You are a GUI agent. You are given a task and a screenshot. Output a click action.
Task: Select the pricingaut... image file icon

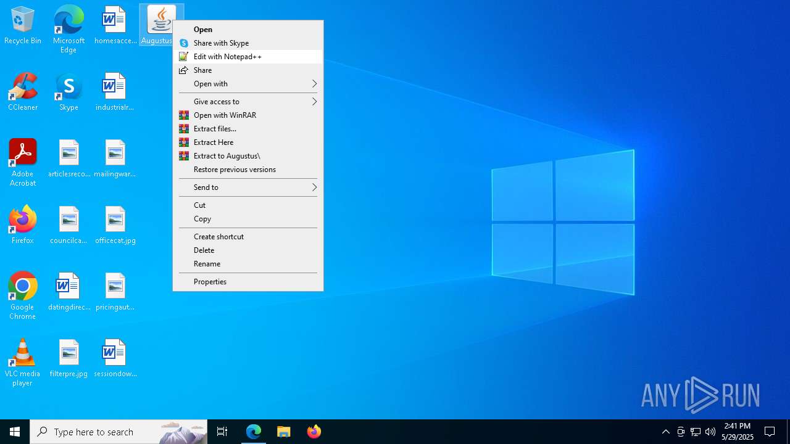pyautogui.click(x=115, y=292)
